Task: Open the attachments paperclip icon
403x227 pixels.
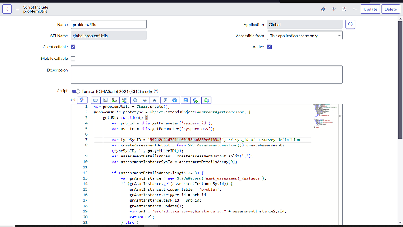Action: point(323,9)
